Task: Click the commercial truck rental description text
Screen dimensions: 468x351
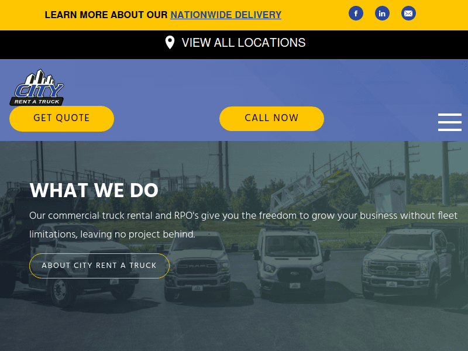Action: pyautogui.click(x=243, y=225)
